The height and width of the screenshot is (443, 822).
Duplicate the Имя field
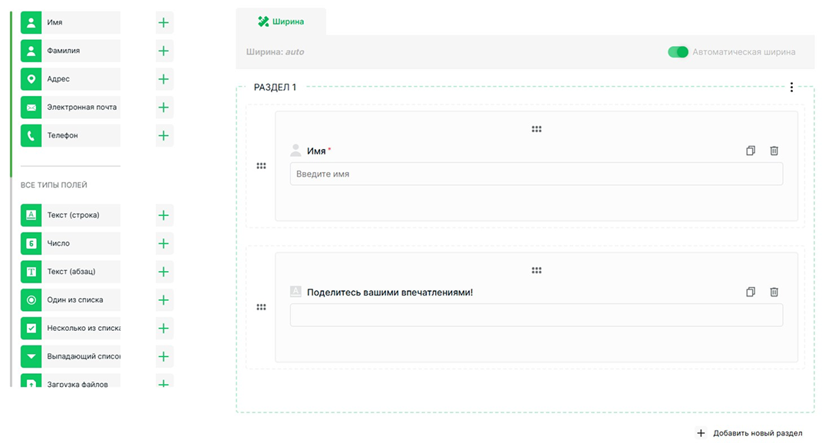point(751,151)
